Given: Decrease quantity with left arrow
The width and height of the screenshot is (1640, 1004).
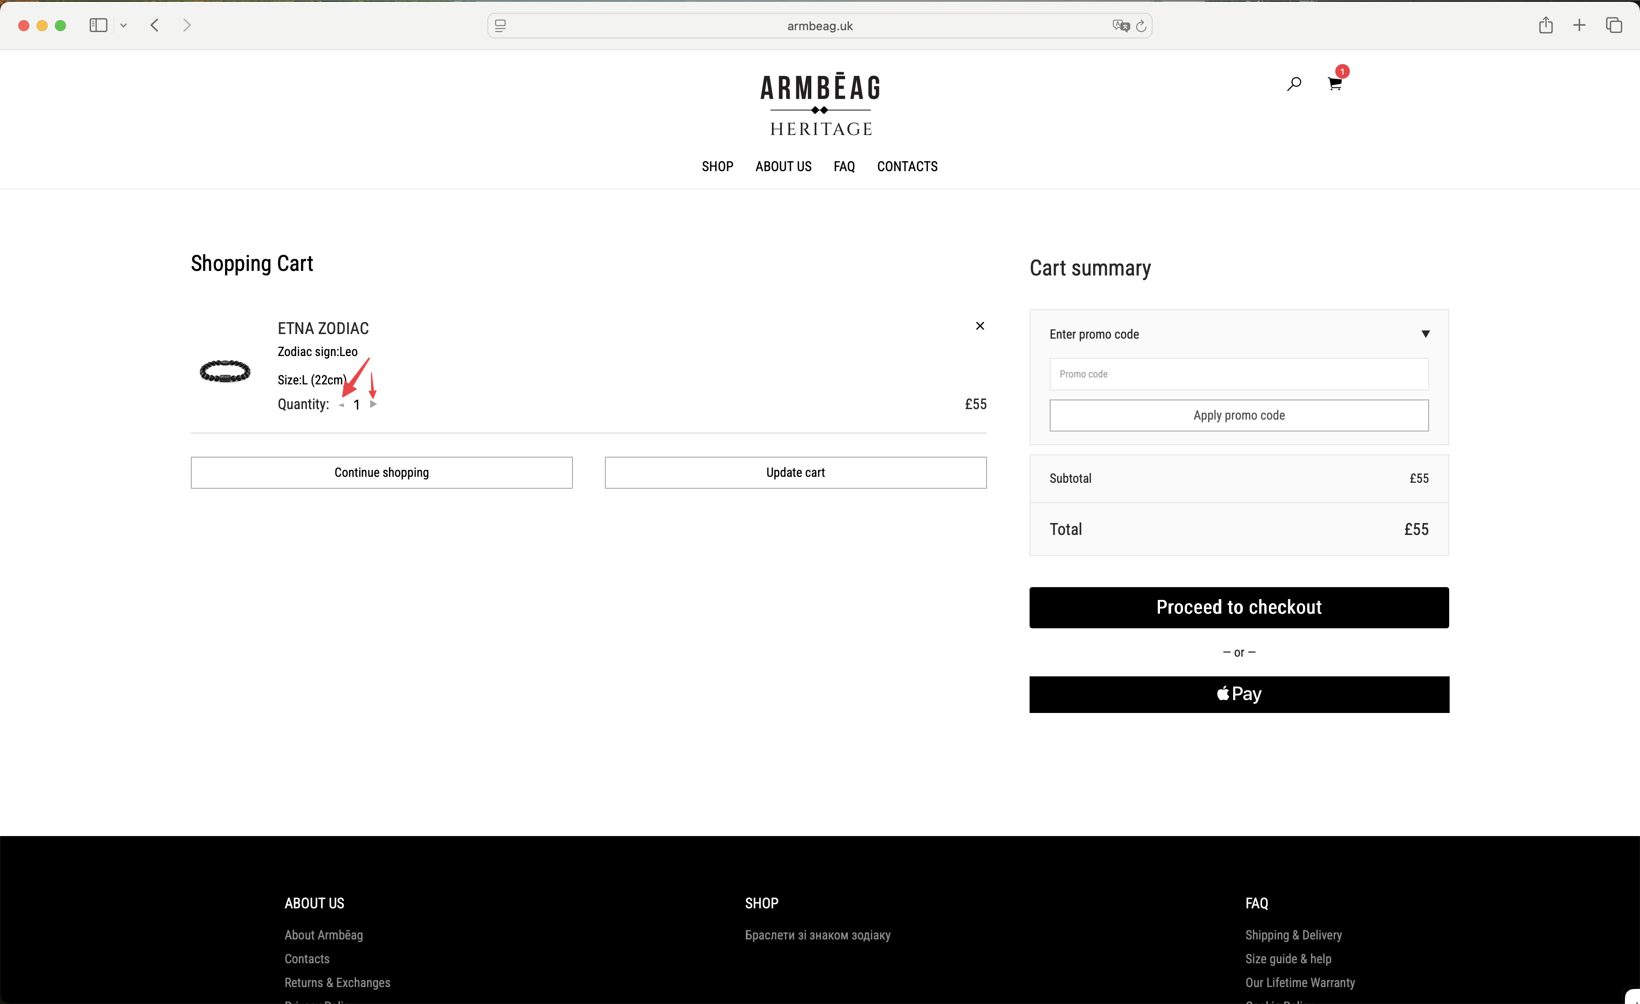Looking at the screenshot, I should click(341, 405).
